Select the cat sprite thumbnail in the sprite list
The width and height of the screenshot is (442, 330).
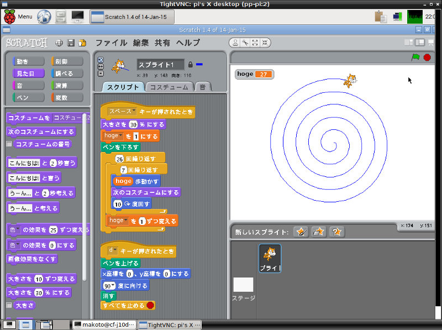pos(270,258)
